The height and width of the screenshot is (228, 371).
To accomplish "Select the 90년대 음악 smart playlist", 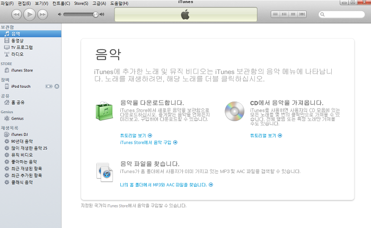I will tap(31, 142).
